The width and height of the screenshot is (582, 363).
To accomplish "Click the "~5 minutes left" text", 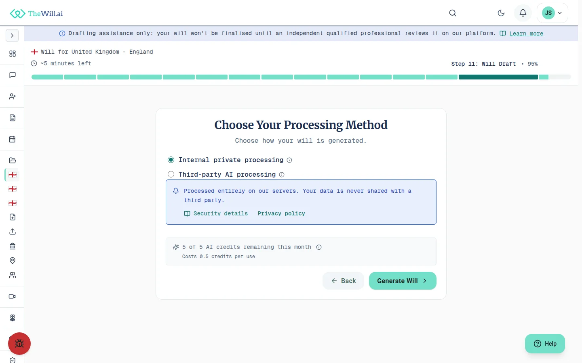I will click(x=66, y=63).
